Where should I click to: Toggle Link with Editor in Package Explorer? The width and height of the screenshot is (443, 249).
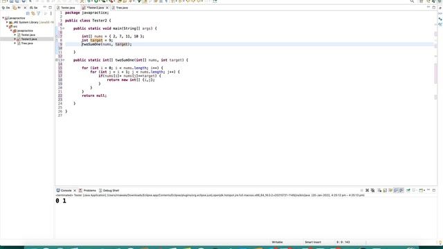(x=33, y=13)
